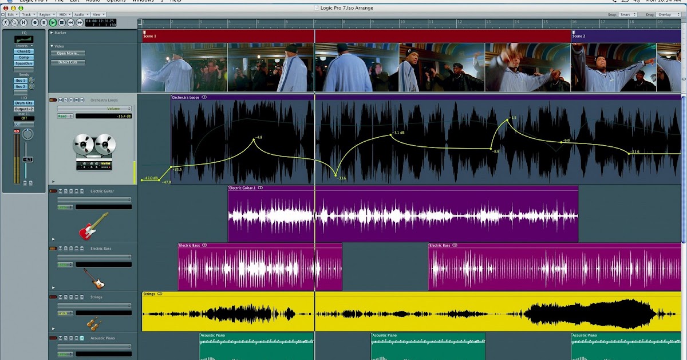Open the MIDI local menu

point(65,14)
